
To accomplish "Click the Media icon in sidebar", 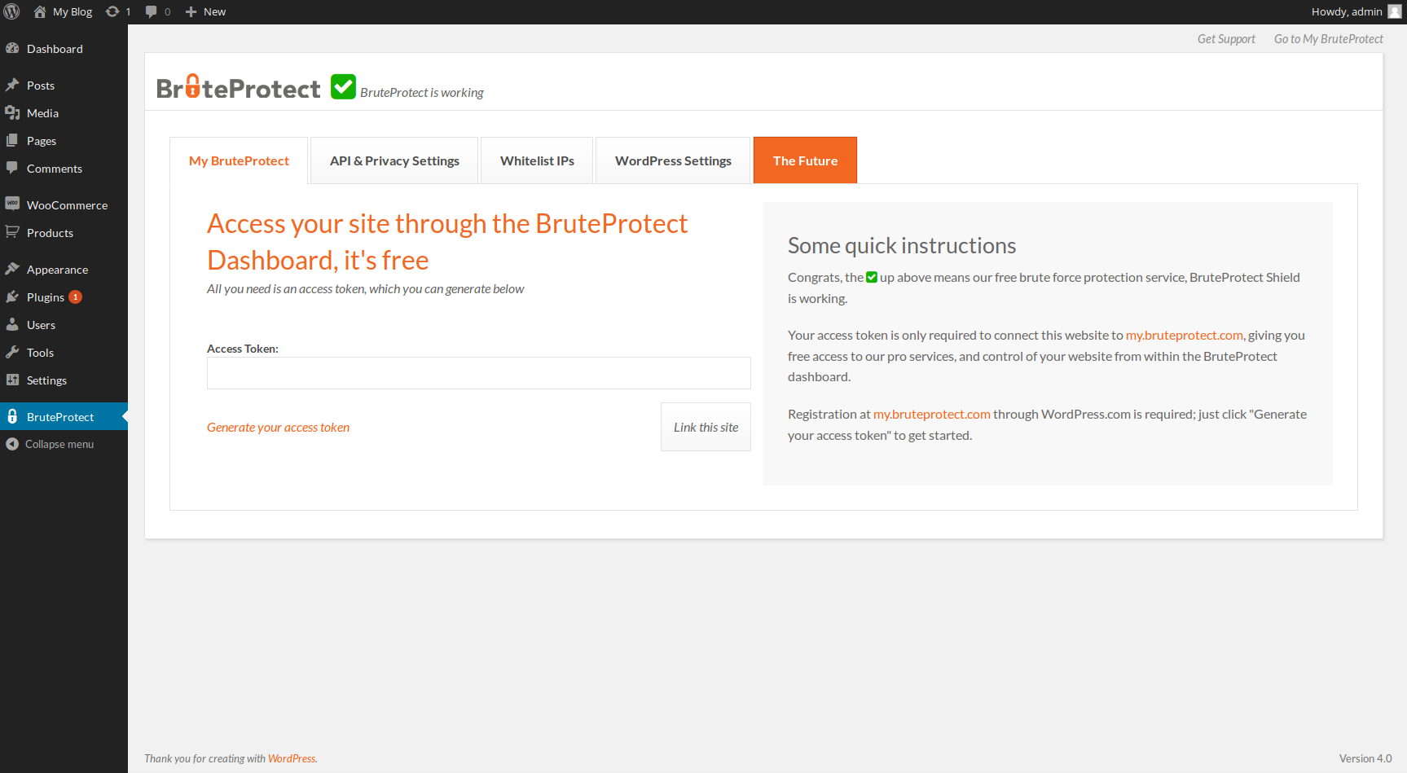I will (12, 112).
